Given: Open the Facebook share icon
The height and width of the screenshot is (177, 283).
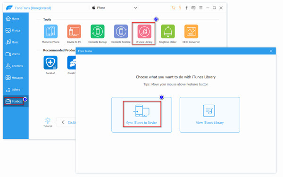Looking at the screenshot, I should point(187,8).
